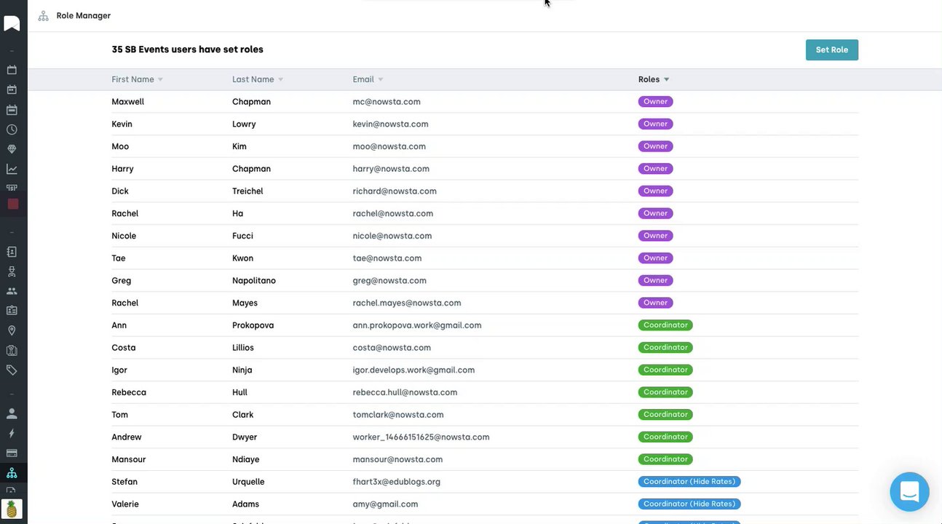Open the price tag icon in sidebar

12,370
